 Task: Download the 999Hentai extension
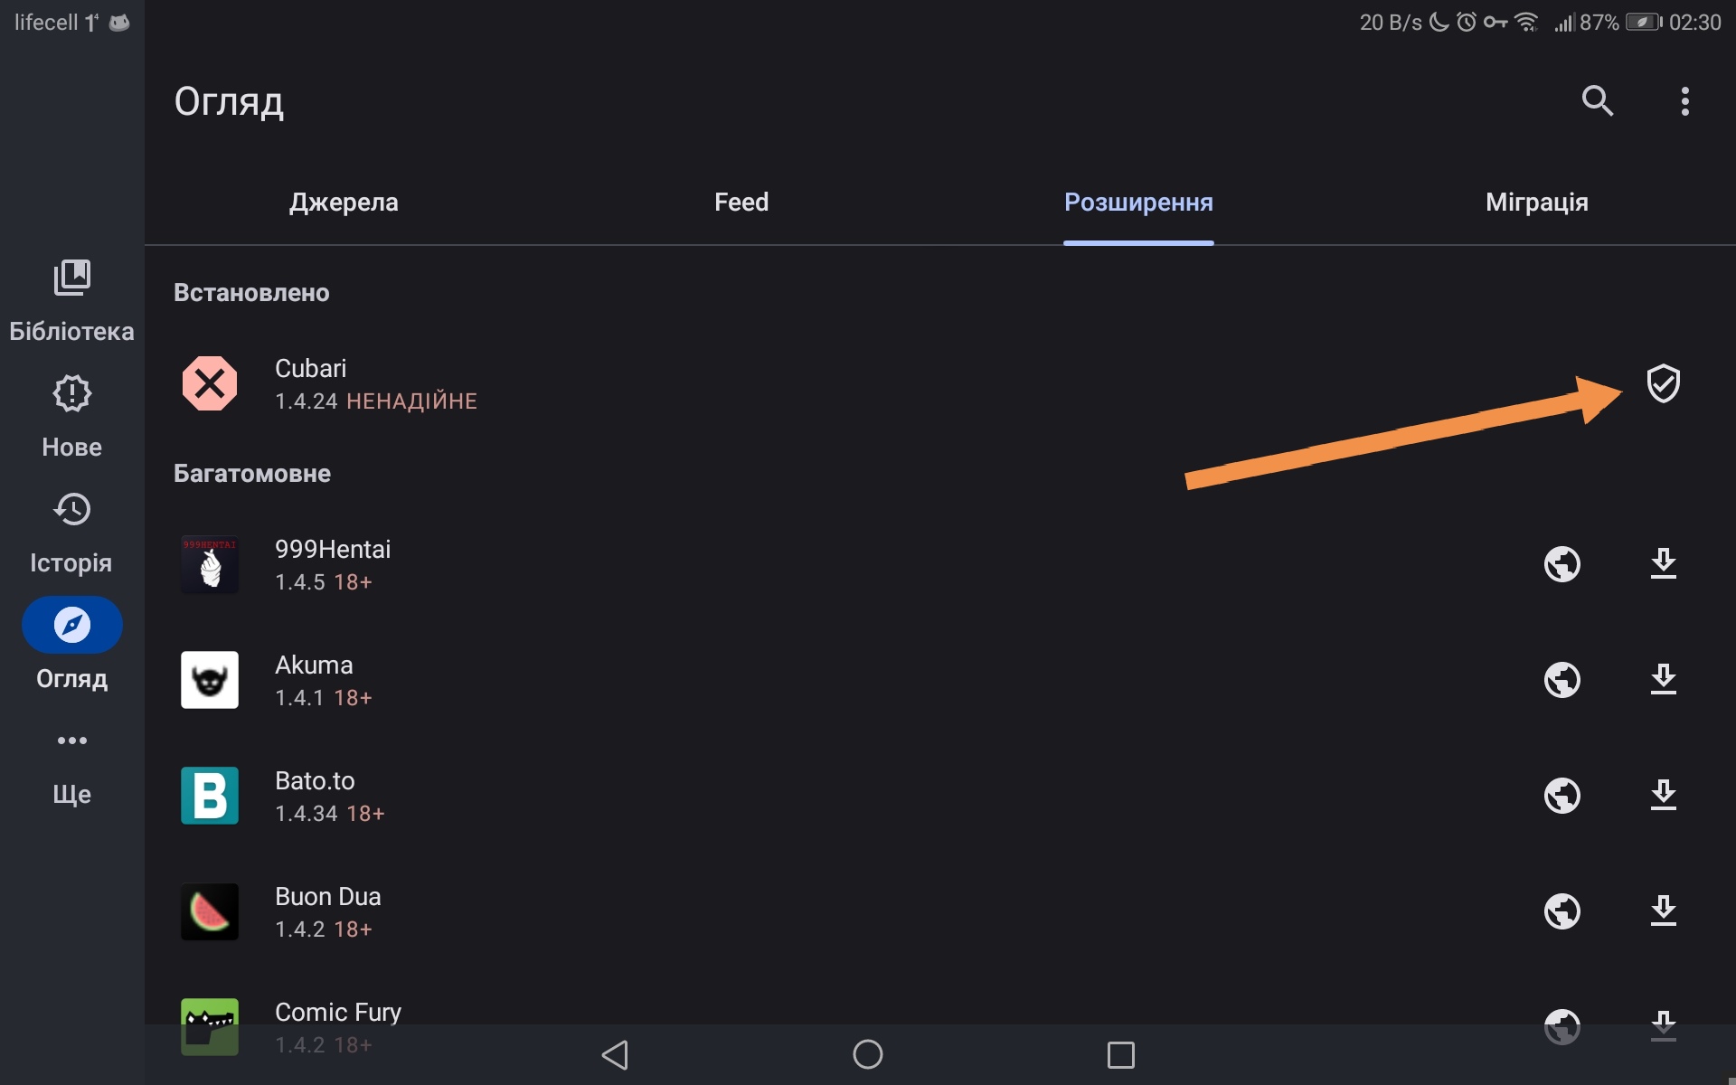click(1663, 564)
